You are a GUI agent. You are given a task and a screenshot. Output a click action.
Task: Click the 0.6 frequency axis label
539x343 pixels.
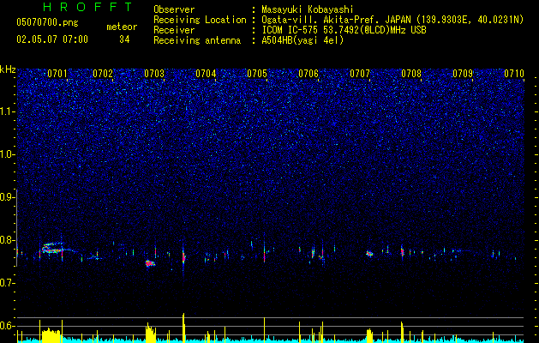click(8, 326)
